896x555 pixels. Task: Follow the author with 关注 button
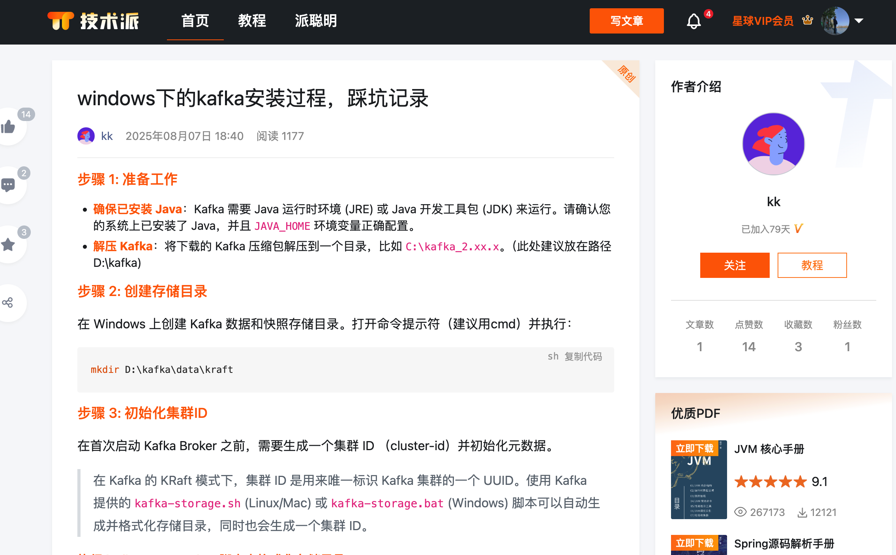click(735, 265)
